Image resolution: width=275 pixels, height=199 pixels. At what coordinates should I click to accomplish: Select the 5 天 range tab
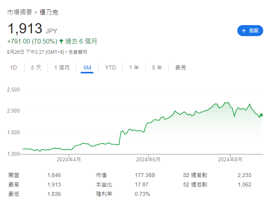(36, 68)
